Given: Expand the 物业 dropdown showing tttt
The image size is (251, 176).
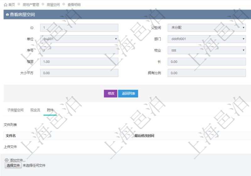Looking at the screenshot, I should 206,50.
